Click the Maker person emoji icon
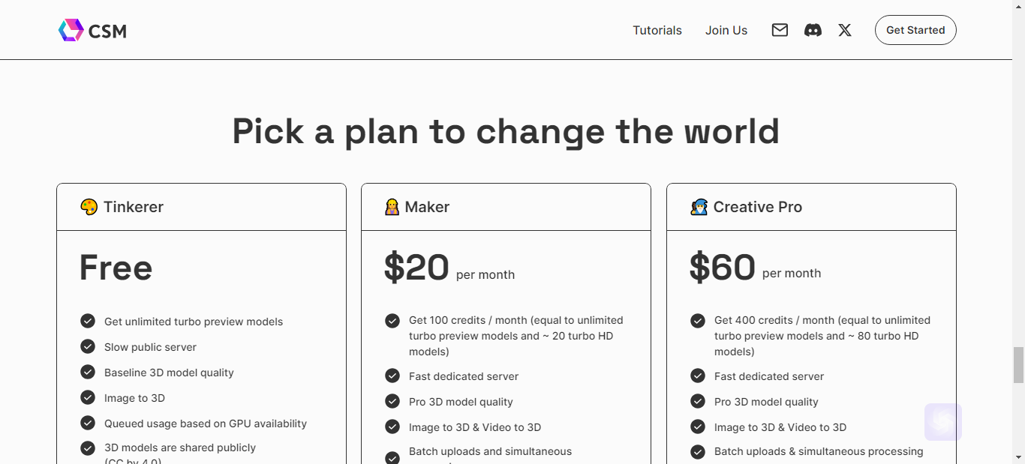The width and height of the screenshot is (1025, 464). tap(392, 207)
